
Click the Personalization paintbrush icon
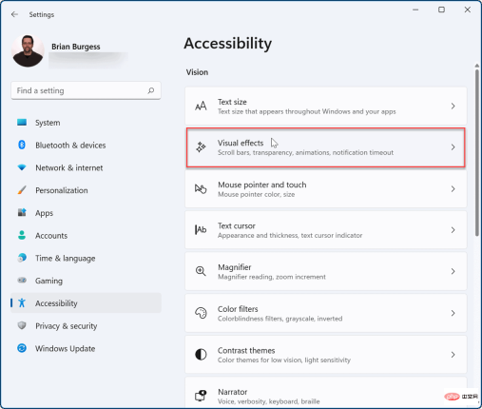tap(22, 190)
